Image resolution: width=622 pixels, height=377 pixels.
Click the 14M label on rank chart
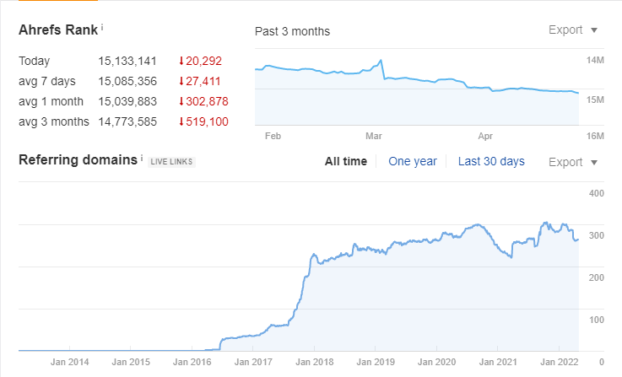(x=595, y=60)
